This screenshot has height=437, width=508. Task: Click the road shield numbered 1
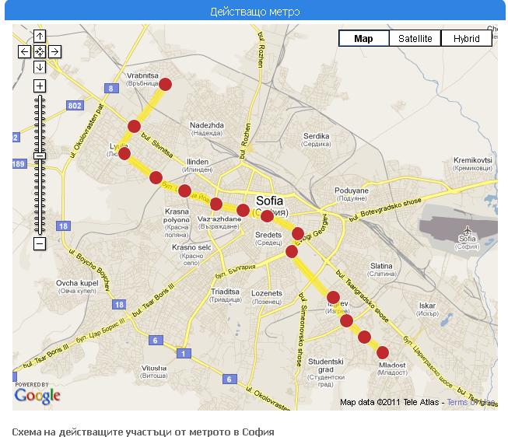pyautogui.click(x=184, y=354)
